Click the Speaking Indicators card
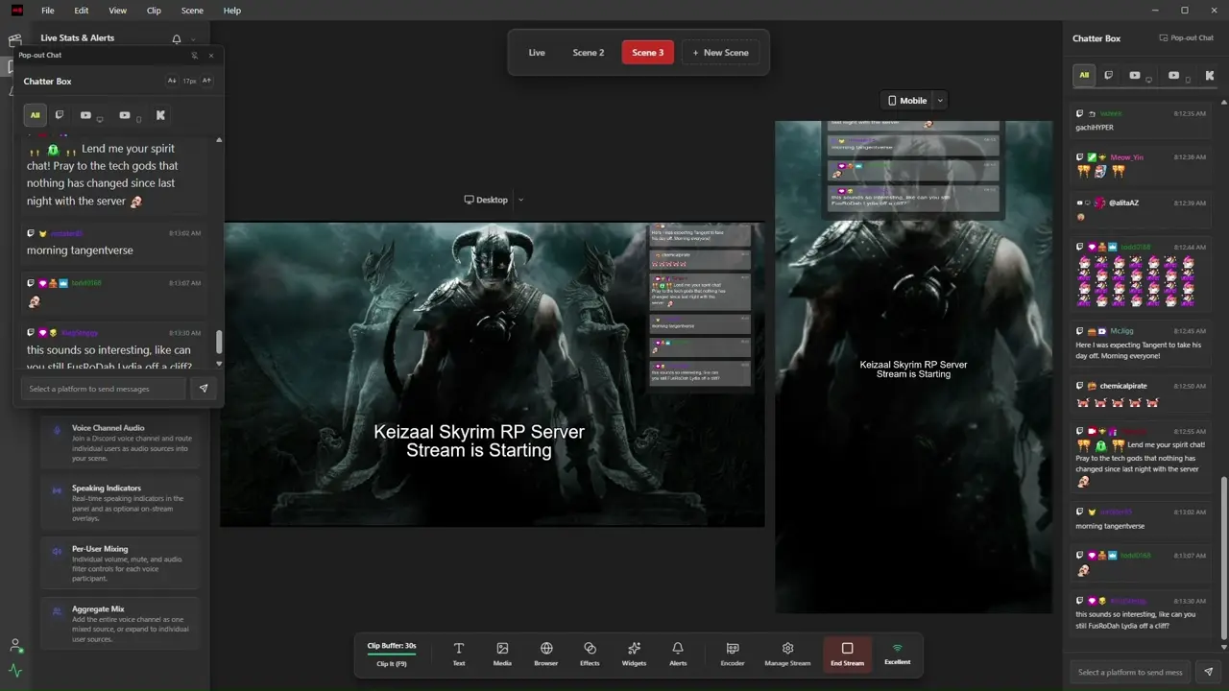The height and width of the screenshot is (691, 1229). click(121, 503)
